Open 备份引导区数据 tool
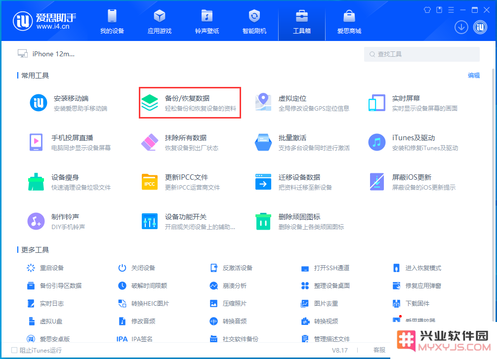Image resolution: width=497 pixels, height=359 pixels. [x=54, y=286]
